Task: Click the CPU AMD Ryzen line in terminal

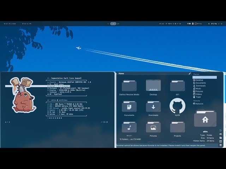Action: [65, 104]
